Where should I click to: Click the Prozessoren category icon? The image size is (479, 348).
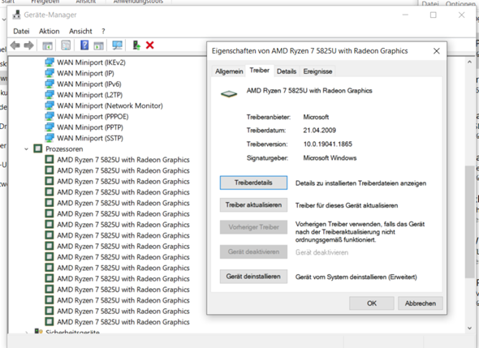[38, 148]
